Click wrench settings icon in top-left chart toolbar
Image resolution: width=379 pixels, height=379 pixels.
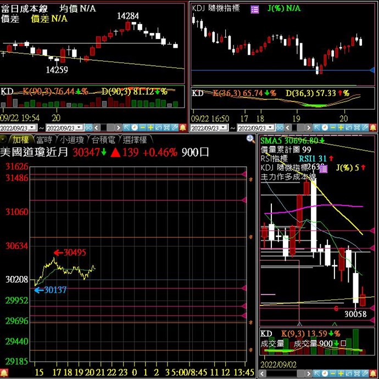(x=175, y=127)
